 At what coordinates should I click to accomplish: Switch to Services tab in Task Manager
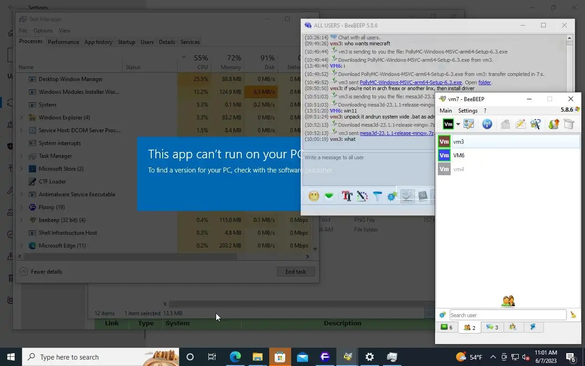click(190, 42)
